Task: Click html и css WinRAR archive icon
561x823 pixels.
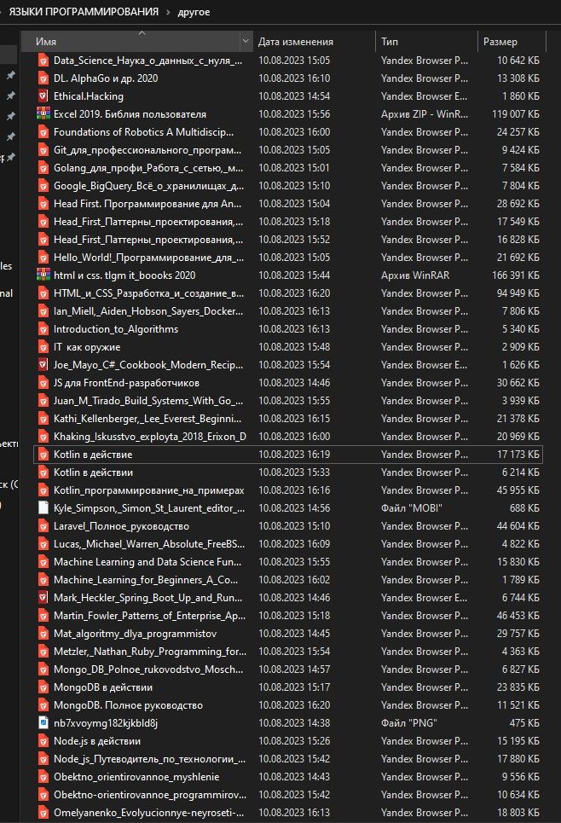Action: click(43, 275)
